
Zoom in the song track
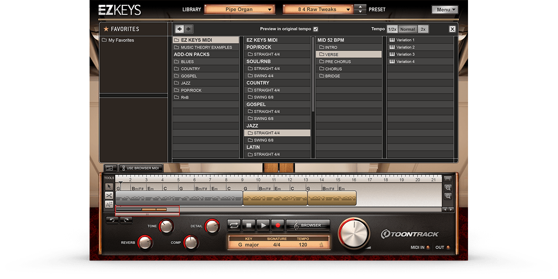[x=448, y=196]
